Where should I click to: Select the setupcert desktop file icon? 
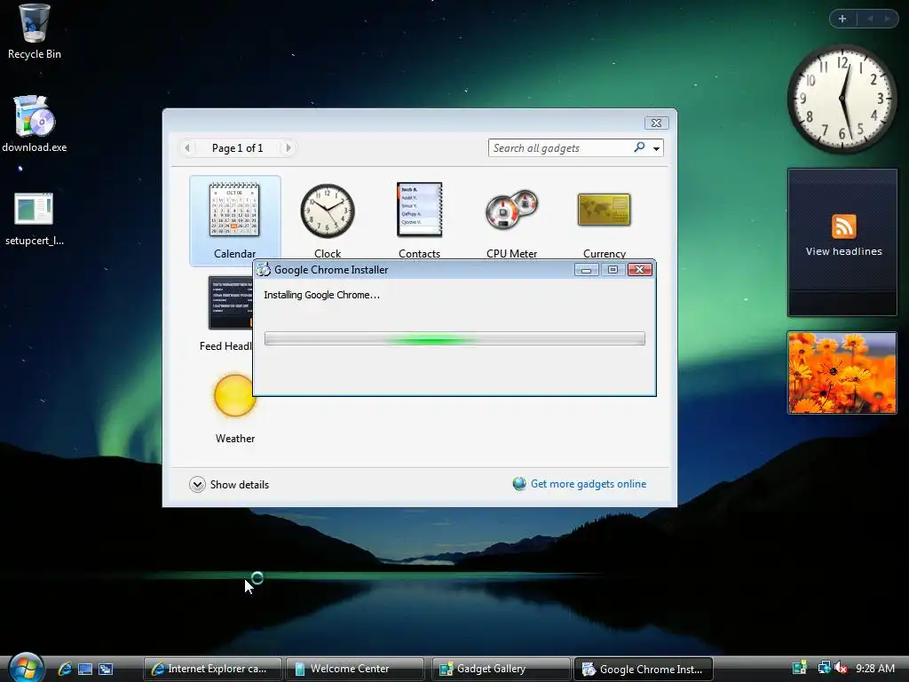click(34, 209)
